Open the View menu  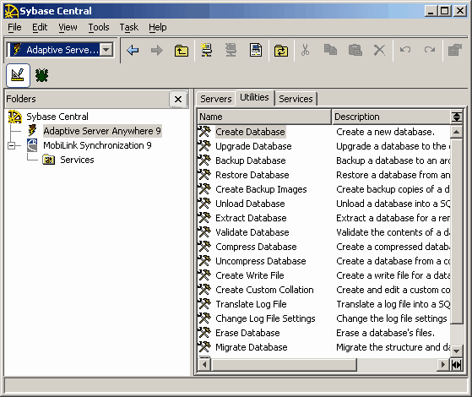coord(68,27)
